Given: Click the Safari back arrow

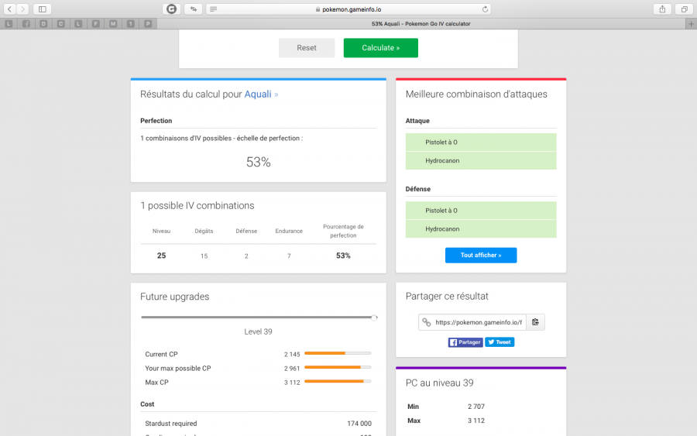Looking at the screenshot, I should [x=10, y=9].
